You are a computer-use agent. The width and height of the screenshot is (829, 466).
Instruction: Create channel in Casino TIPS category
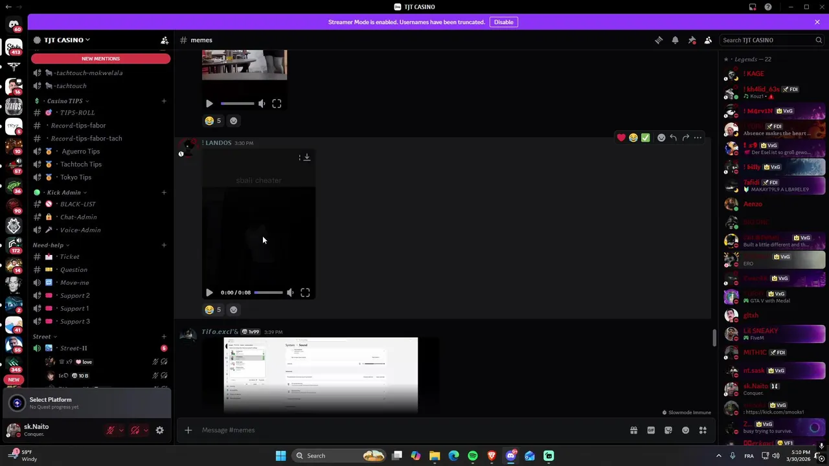pos(164,101)
